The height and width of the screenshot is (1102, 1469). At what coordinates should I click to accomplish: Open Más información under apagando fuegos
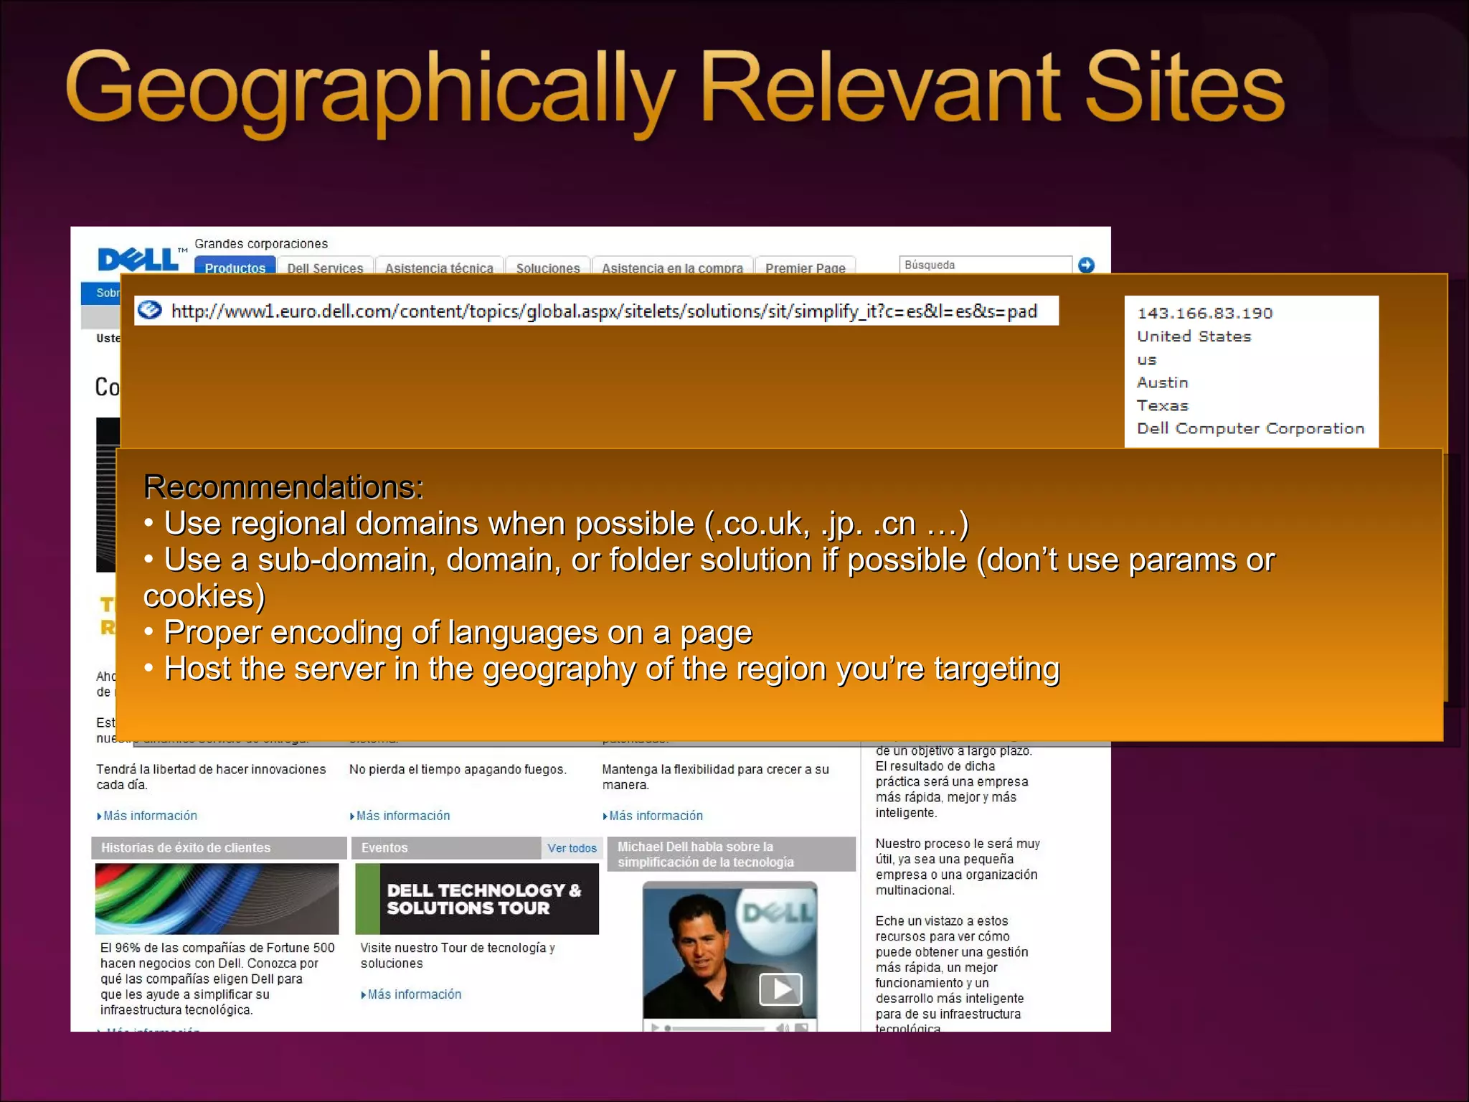(x=400, y=816)
